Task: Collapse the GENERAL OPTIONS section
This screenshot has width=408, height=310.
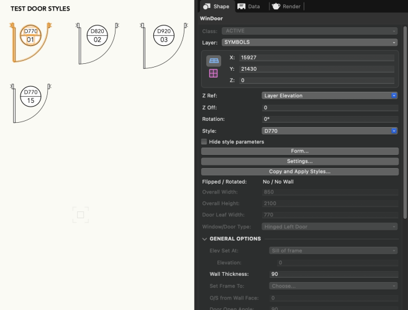Action: (205, 239)
